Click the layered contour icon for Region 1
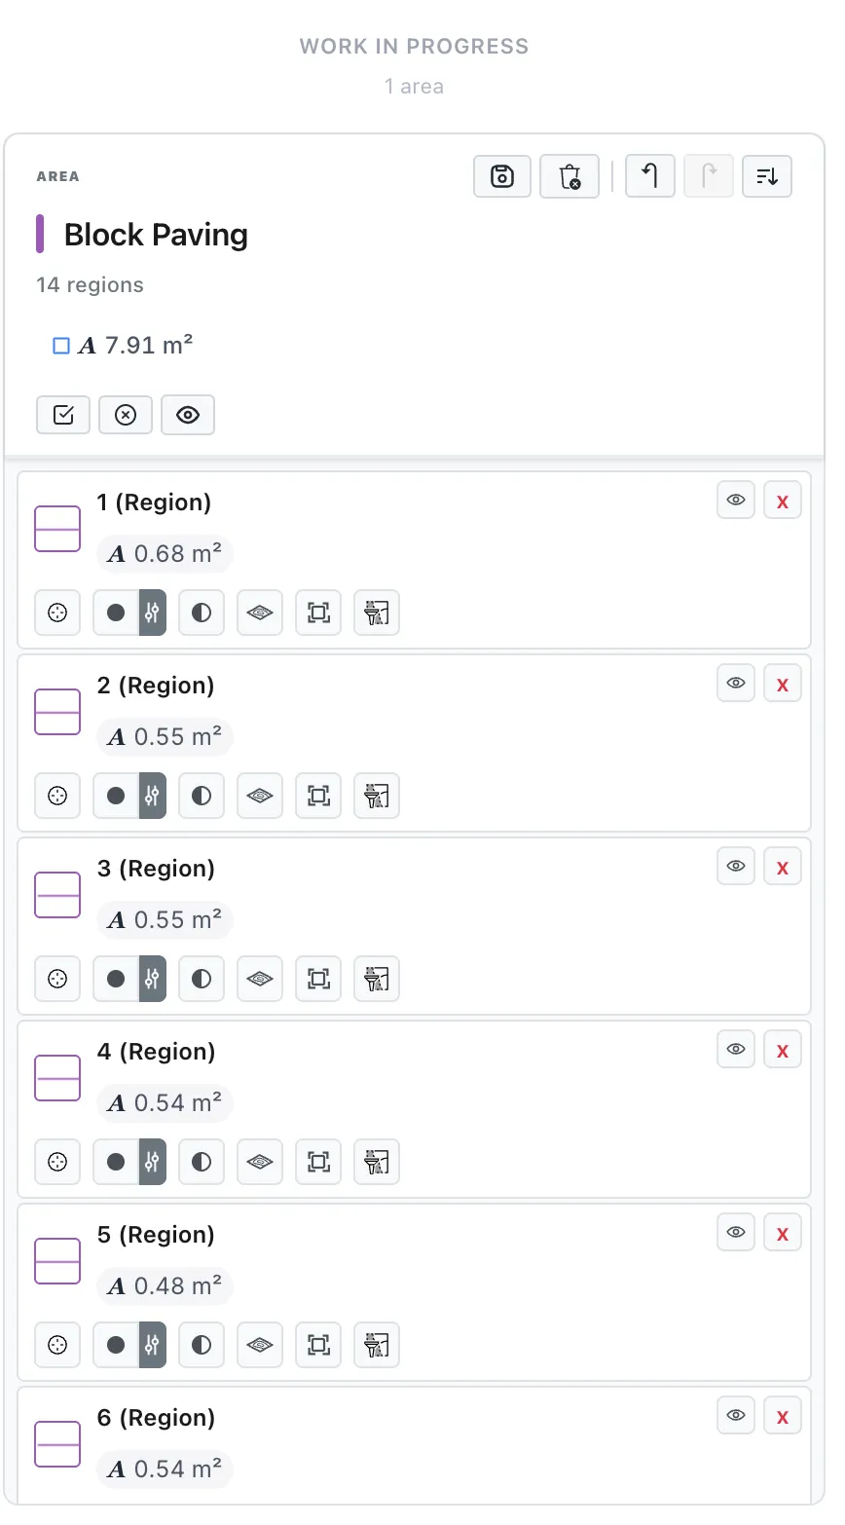The width and height of the screenshot is (845, 1525). (260, 613)
